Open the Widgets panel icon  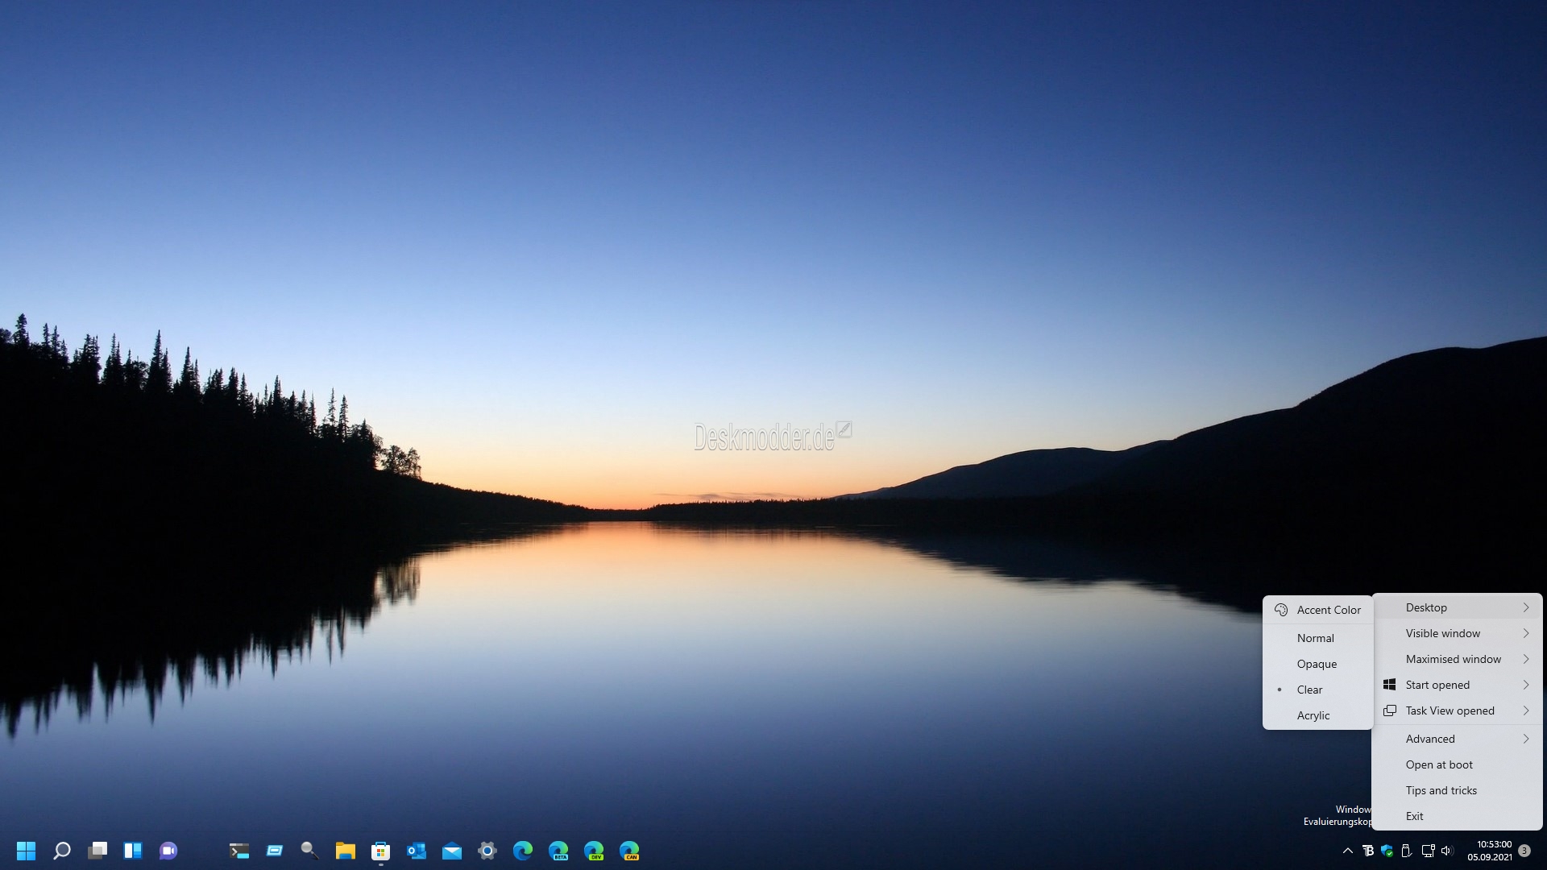point(133,851)
